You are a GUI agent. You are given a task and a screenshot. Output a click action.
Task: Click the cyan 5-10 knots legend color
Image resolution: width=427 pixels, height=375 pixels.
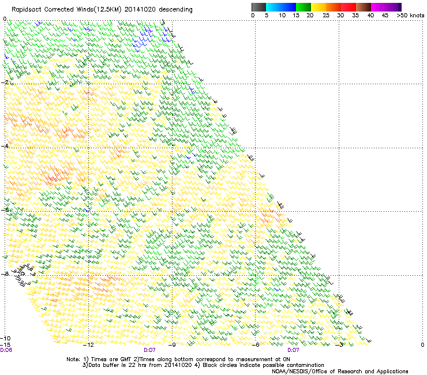coord(274,7)
